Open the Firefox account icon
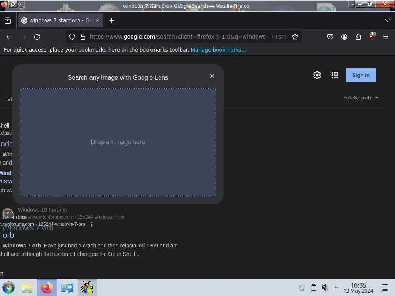The image size is (395, 296). pos(344,37)
